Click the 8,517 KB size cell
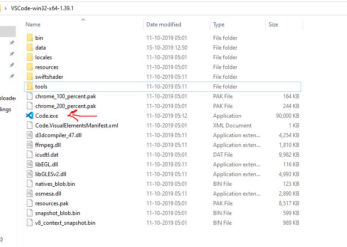 coord(289,203)
